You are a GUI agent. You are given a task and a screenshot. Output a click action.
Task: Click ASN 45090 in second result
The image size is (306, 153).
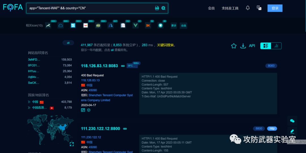click(93, 147)
